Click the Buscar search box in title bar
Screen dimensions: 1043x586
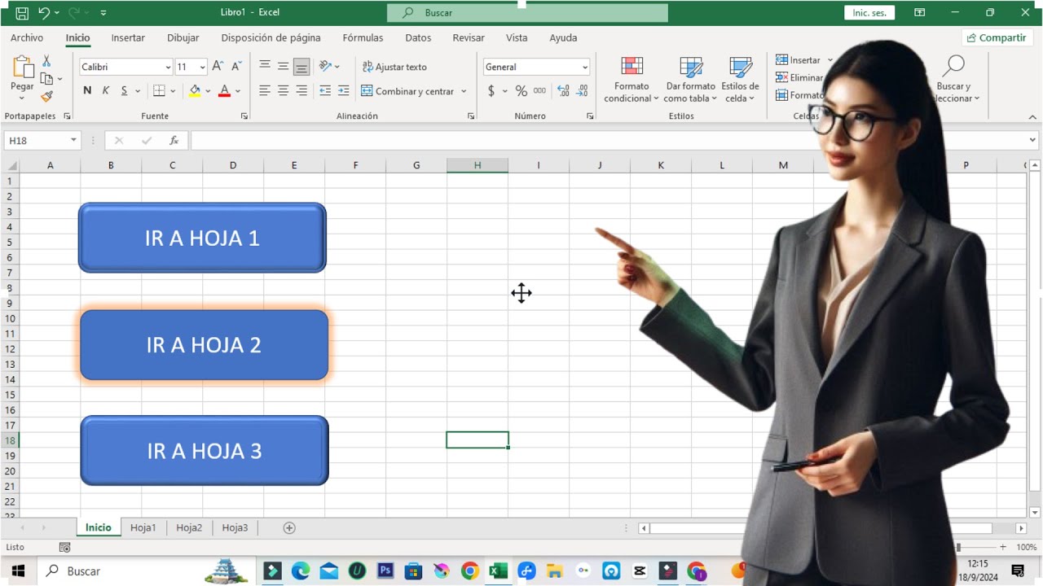[x=527, y=13]
